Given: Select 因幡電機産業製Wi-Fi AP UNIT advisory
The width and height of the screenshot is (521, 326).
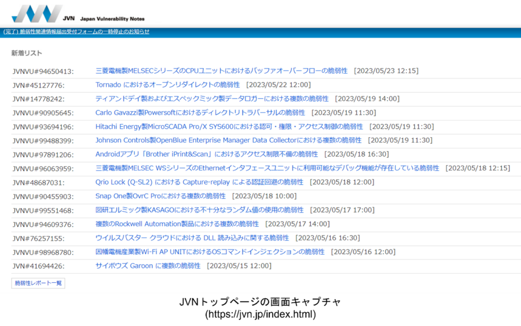Looking at the screenshot, I should [x=210, y=252].
